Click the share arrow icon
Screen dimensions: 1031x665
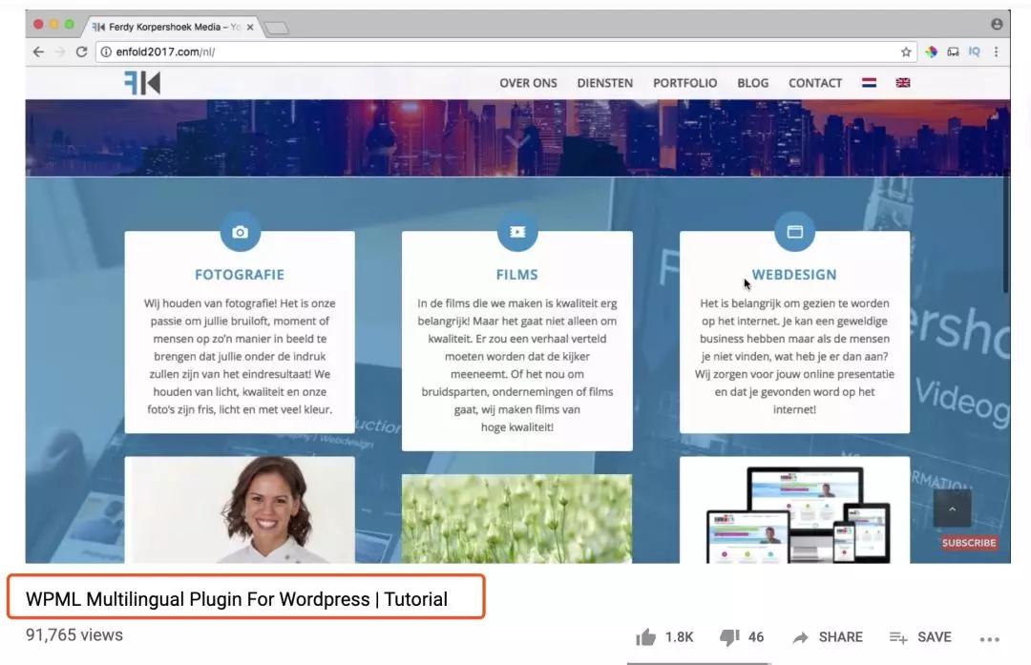(800, 637)
